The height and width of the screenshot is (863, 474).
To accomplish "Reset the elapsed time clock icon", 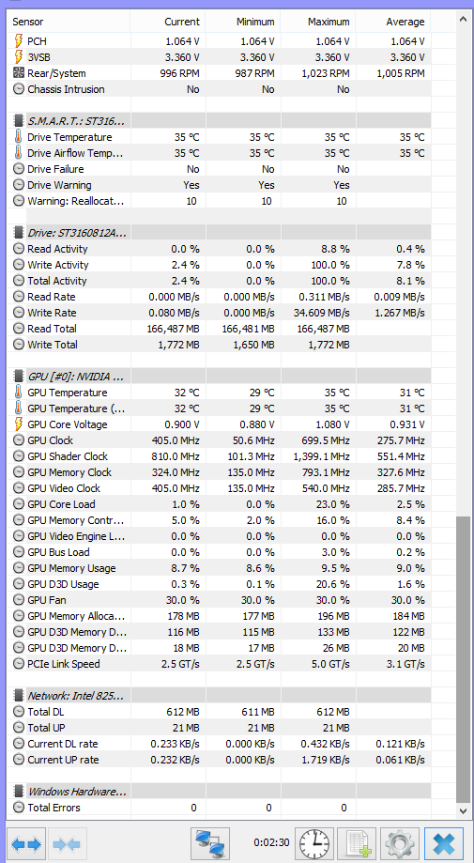I will (x=314, y=843).
